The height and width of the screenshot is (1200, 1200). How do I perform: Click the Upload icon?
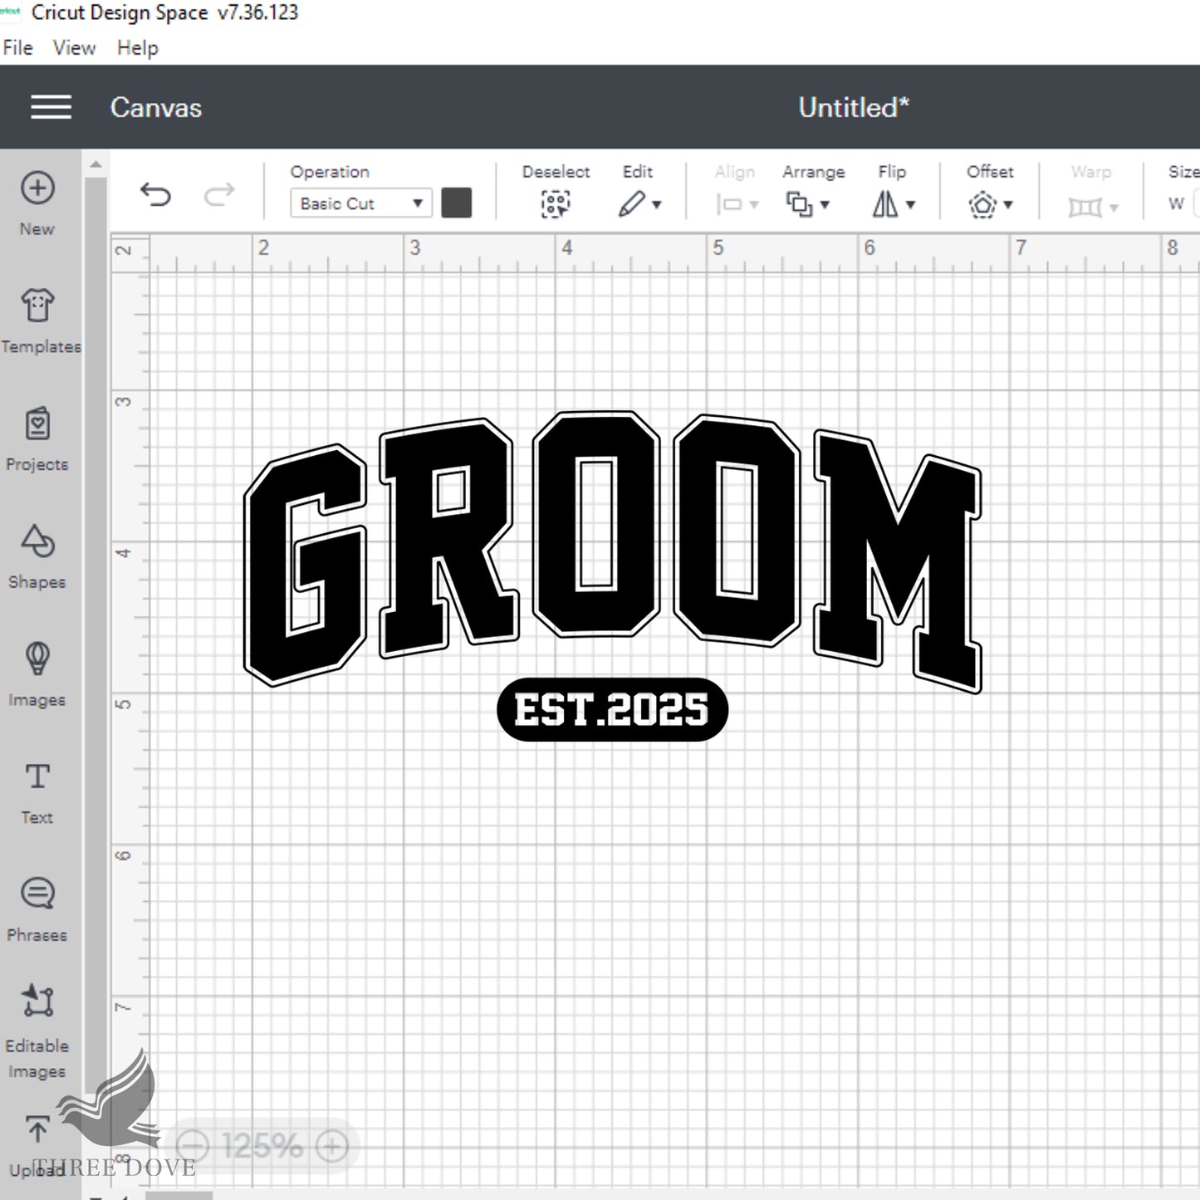click(37, 1129)
